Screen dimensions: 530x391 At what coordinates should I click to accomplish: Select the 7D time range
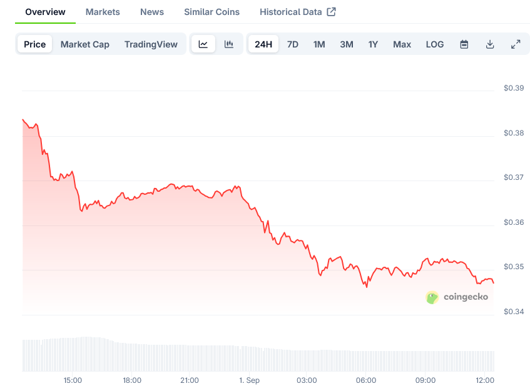point(293,44)
